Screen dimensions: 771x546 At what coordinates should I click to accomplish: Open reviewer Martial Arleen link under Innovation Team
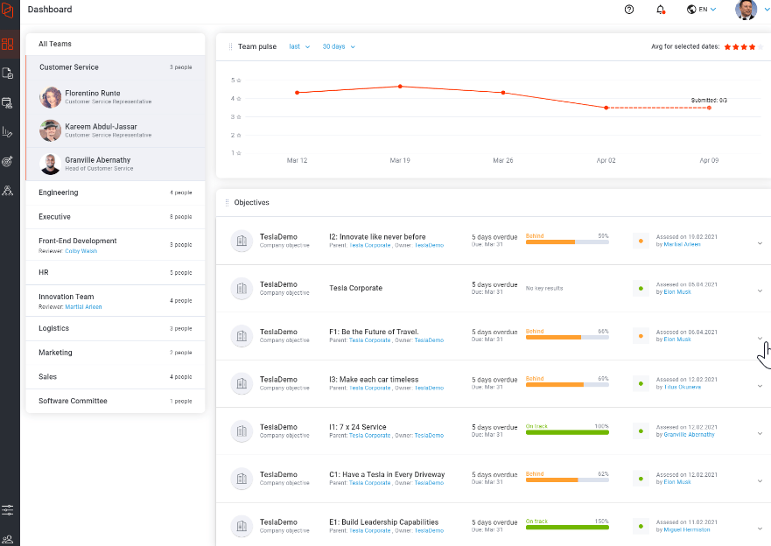pos(83,306)
